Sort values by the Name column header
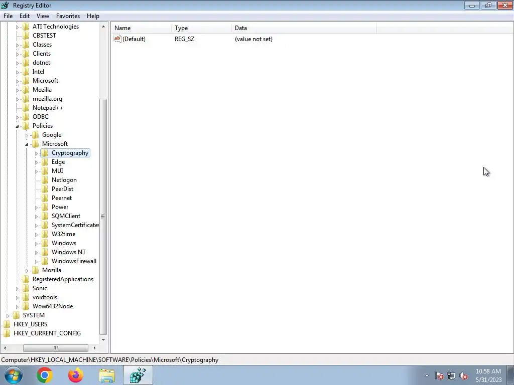514x385 pixels. [x=141, y=28]
